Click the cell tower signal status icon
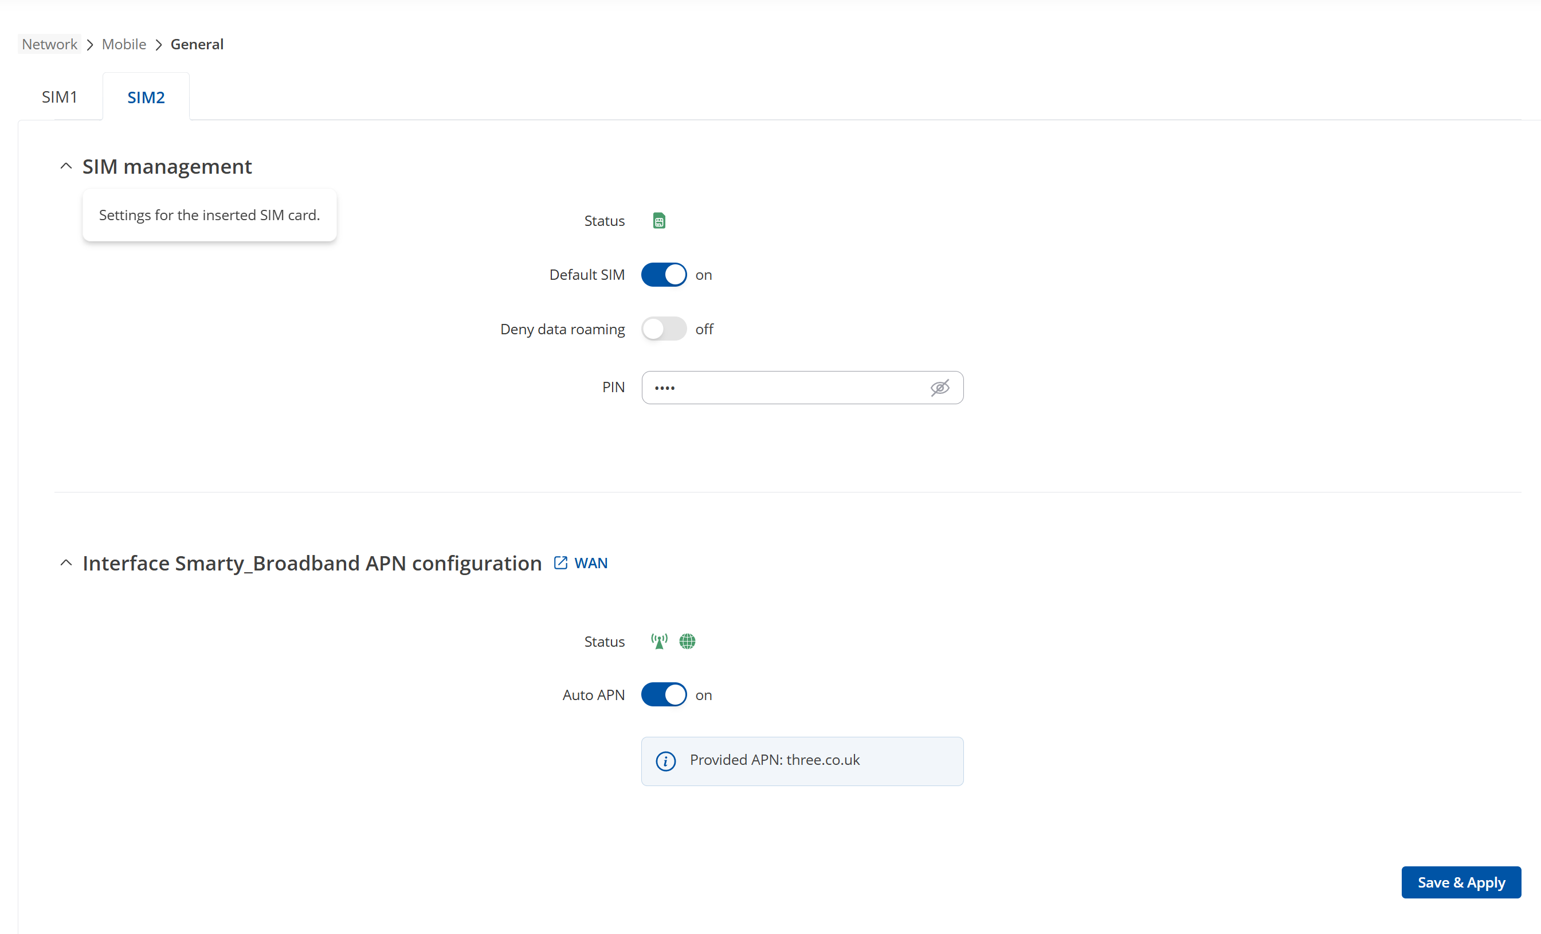1541x934 pixels. 658,641
